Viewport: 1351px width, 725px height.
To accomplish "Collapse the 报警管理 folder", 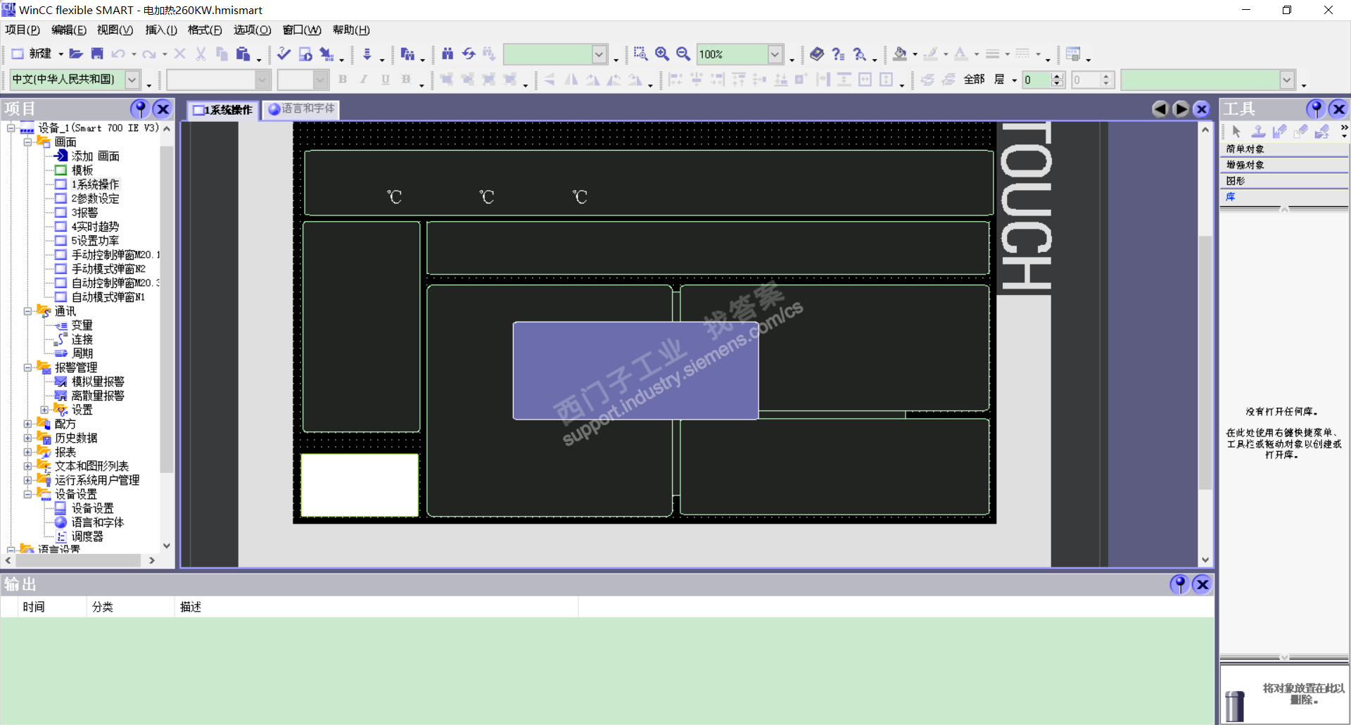I will (x=27, y=367).
